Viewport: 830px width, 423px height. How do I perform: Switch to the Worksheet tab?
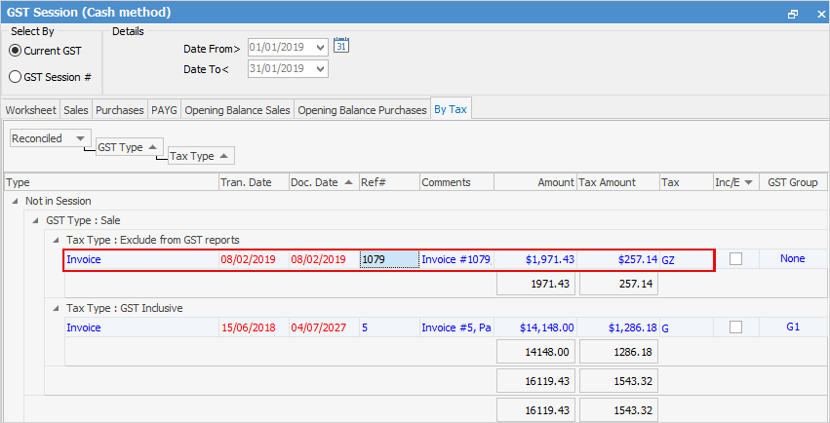[x=30, y=110]
